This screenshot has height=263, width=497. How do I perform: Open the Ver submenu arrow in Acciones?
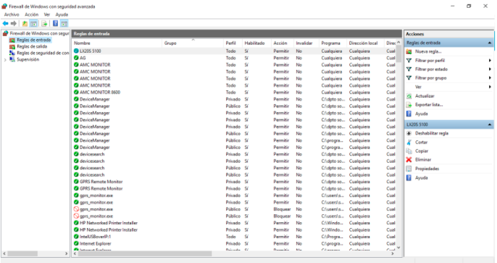point(490,87)
